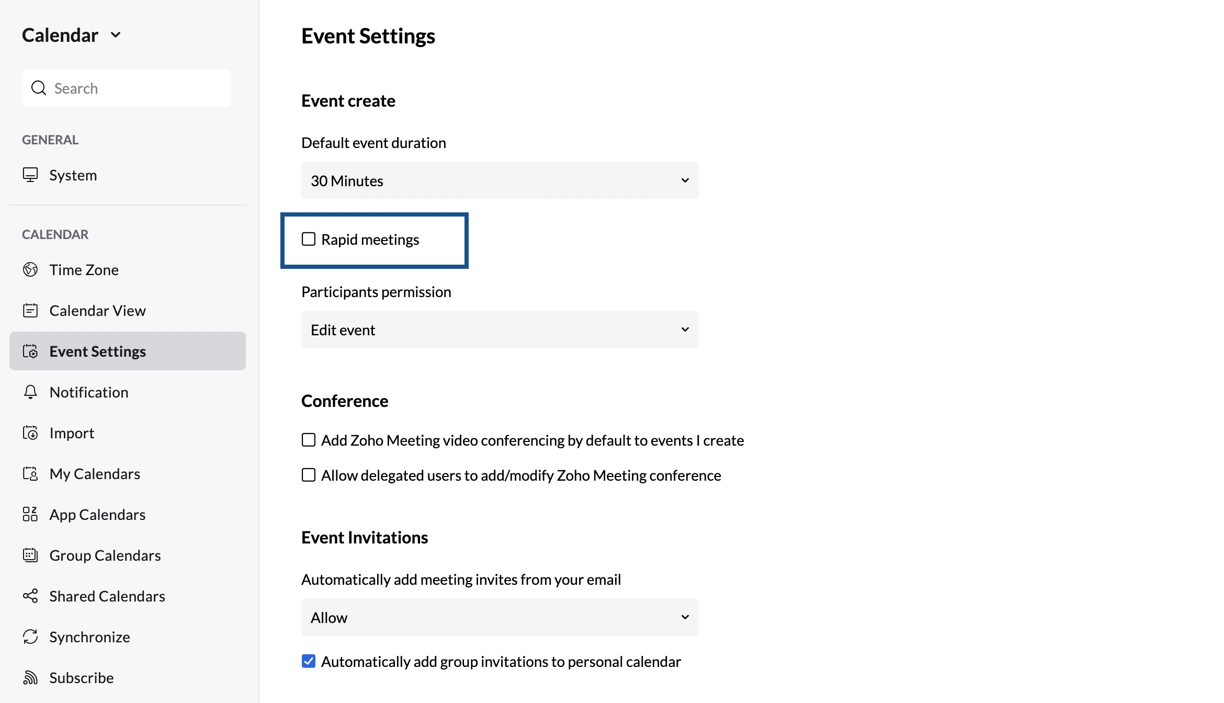1224x703 pixels.
Task: Click the Import calendar icon
Action: point(30,433)
